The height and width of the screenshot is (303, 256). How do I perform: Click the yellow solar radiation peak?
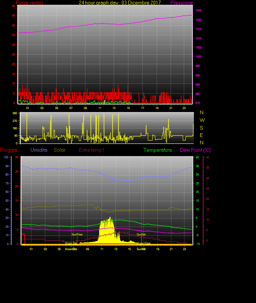pyautogui.click(x=110, y=219)
